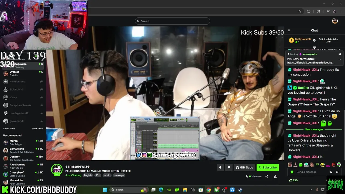Image resolution: width=345 pixels, height=194 pixels.
Task: Open the distrokid hyperfollow link
Action: coord(311,63)
